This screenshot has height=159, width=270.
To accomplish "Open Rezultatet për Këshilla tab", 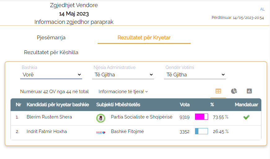I will 51,53.
